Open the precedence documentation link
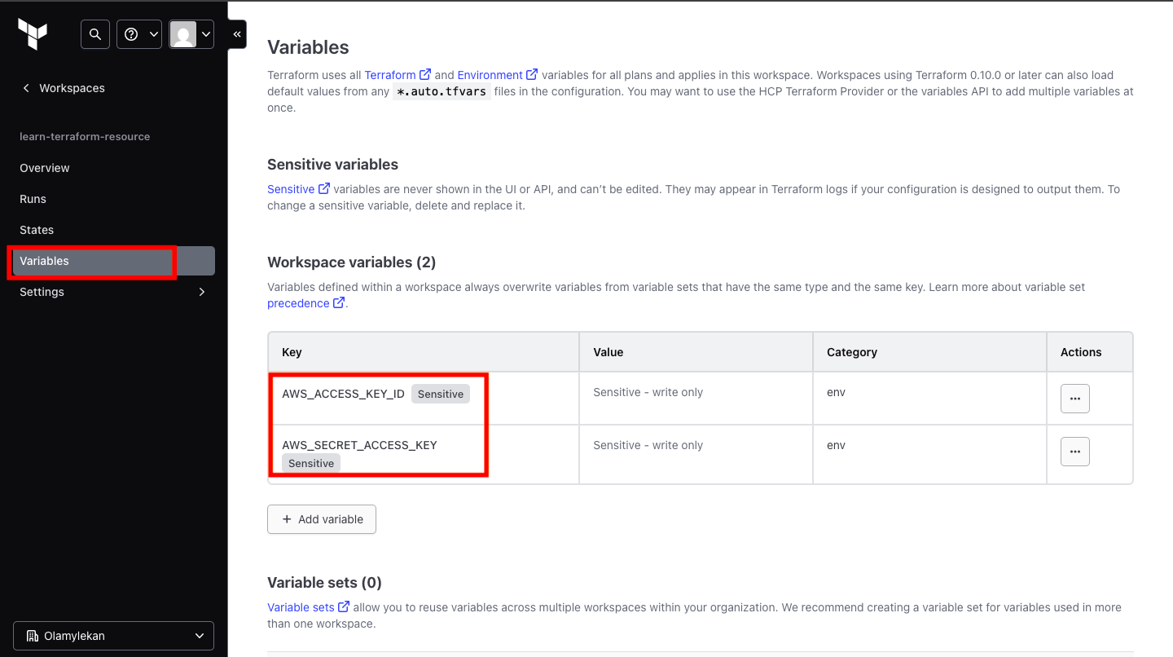 click(x=305, y=303)
